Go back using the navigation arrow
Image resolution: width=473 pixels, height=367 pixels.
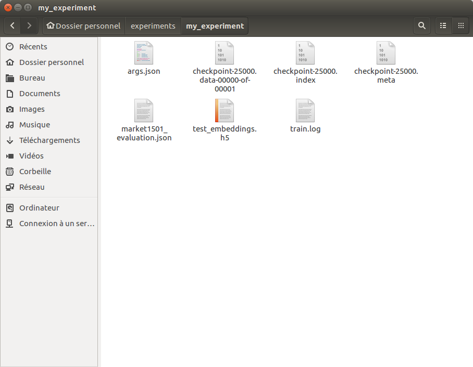12,25
